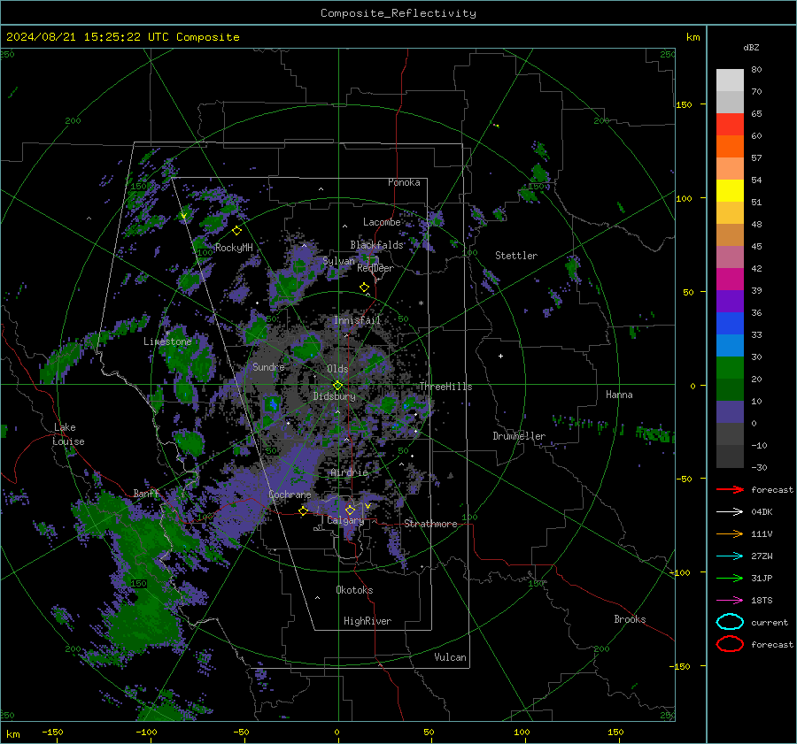Click the Blackfalds city label

376,245
